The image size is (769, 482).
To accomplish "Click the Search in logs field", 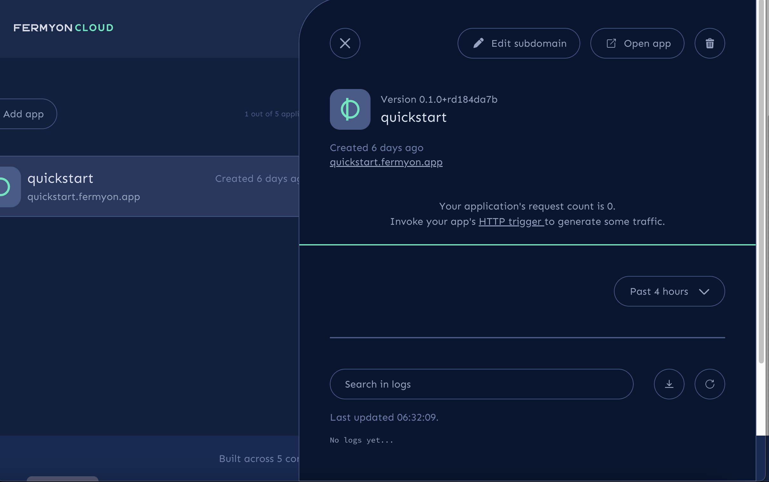I will click(481, 384).
